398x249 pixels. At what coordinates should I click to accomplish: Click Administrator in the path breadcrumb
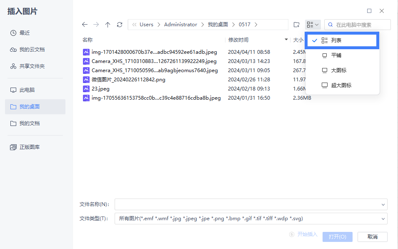pos(180,25)
